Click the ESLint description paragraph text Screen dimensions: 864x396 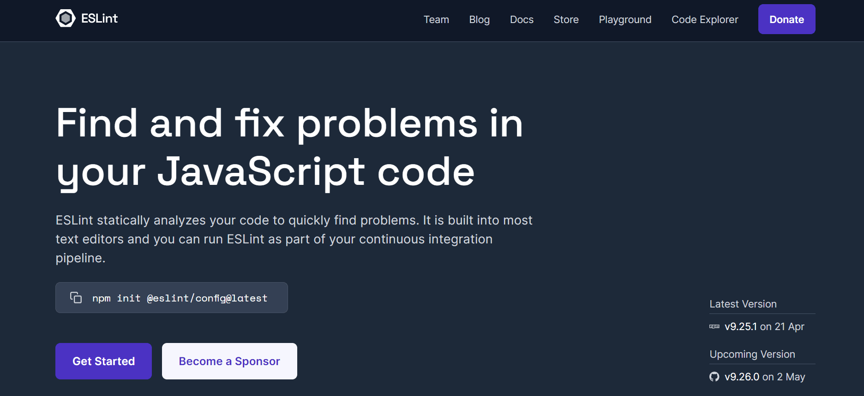[294, 239]
